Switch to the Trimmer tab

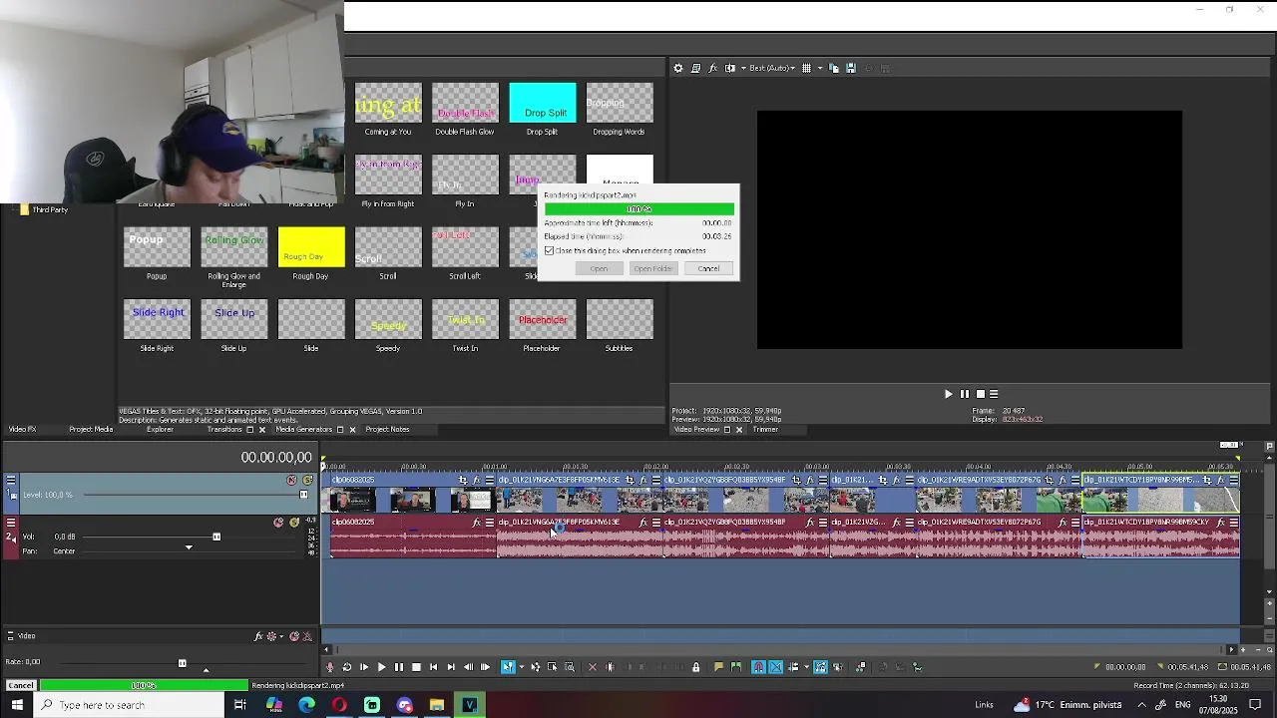pyautogui.click(x=765, y=430)
